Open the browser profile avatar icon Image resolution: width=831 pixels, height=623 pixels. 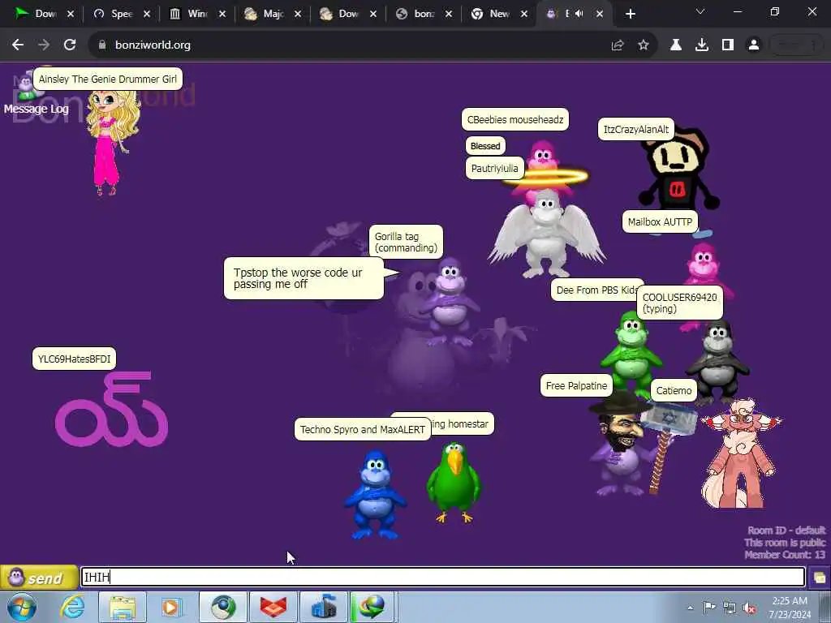coord(754,45)
